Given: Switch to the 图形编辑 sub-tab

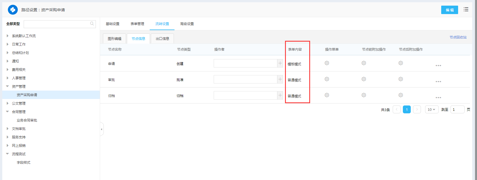Looking at the screenshot, I should (x=114, y=39).
